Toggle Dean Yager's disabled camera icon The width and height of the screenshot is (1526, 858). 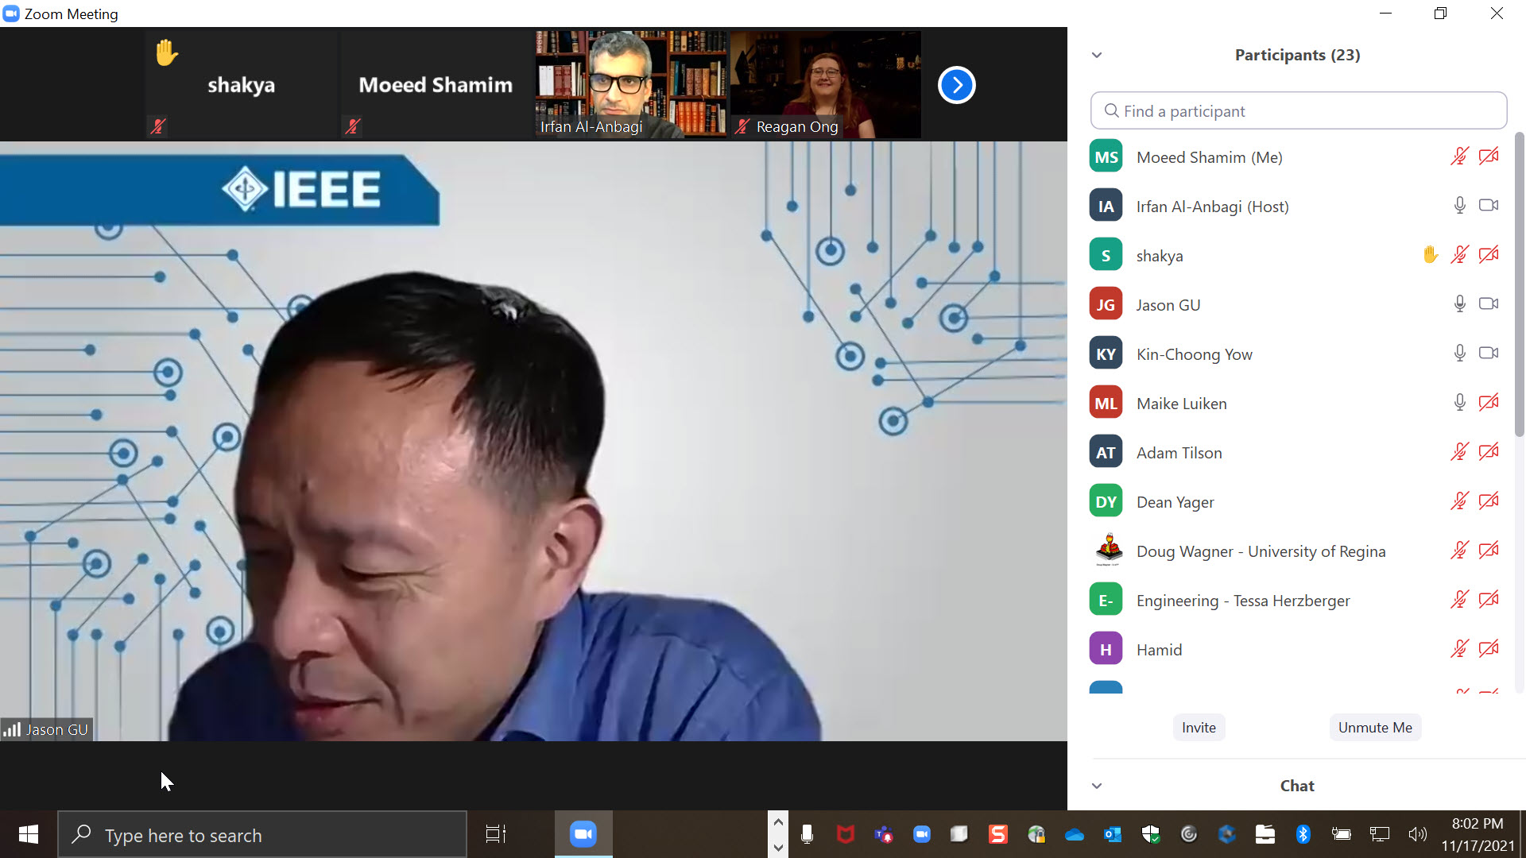coord(1489,501)
